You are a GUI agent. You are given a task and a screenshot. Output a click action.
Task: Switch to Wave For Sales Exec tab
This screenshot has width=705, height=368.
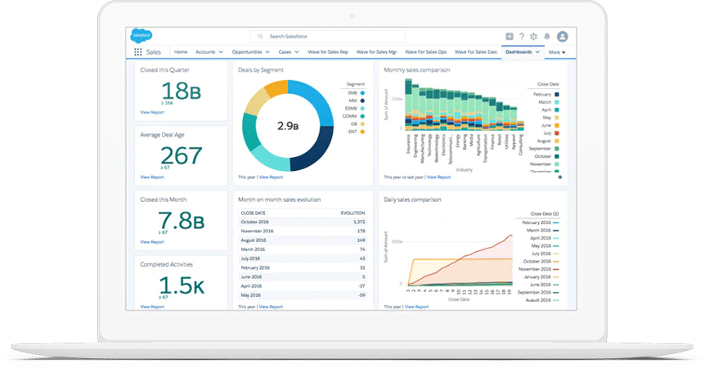point(476,52)
